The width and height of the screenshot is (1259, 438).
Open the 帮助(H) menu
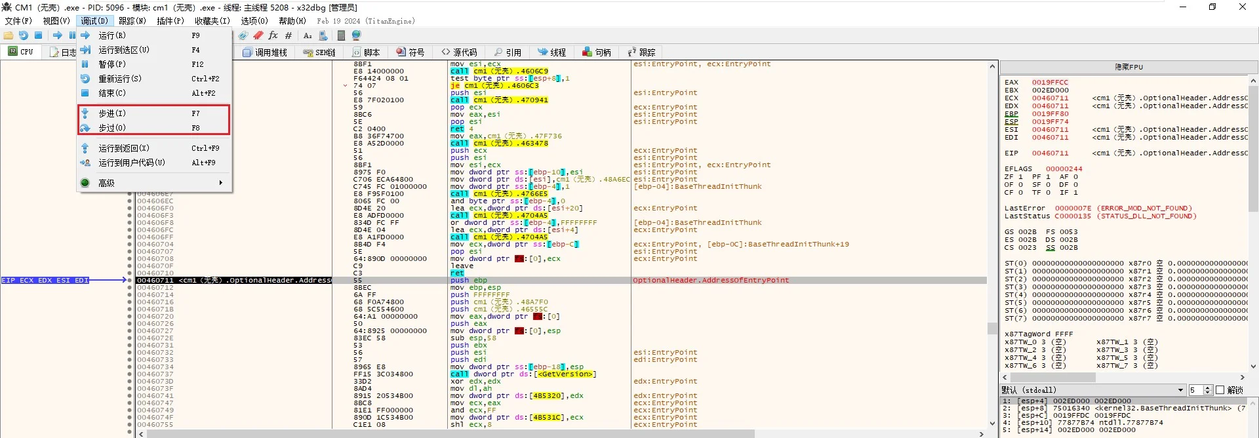[292, 21]
